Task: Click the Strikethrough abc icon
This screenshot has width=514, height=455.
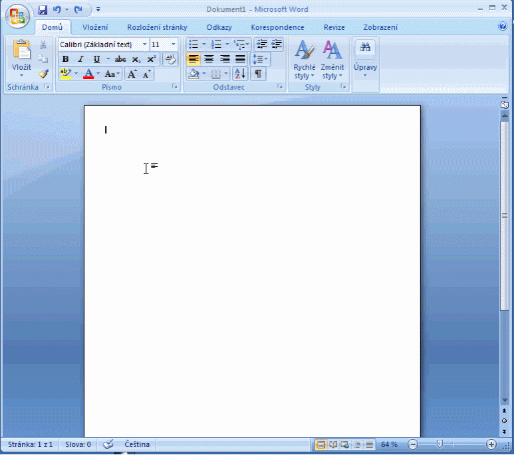Action: (120, 59)
